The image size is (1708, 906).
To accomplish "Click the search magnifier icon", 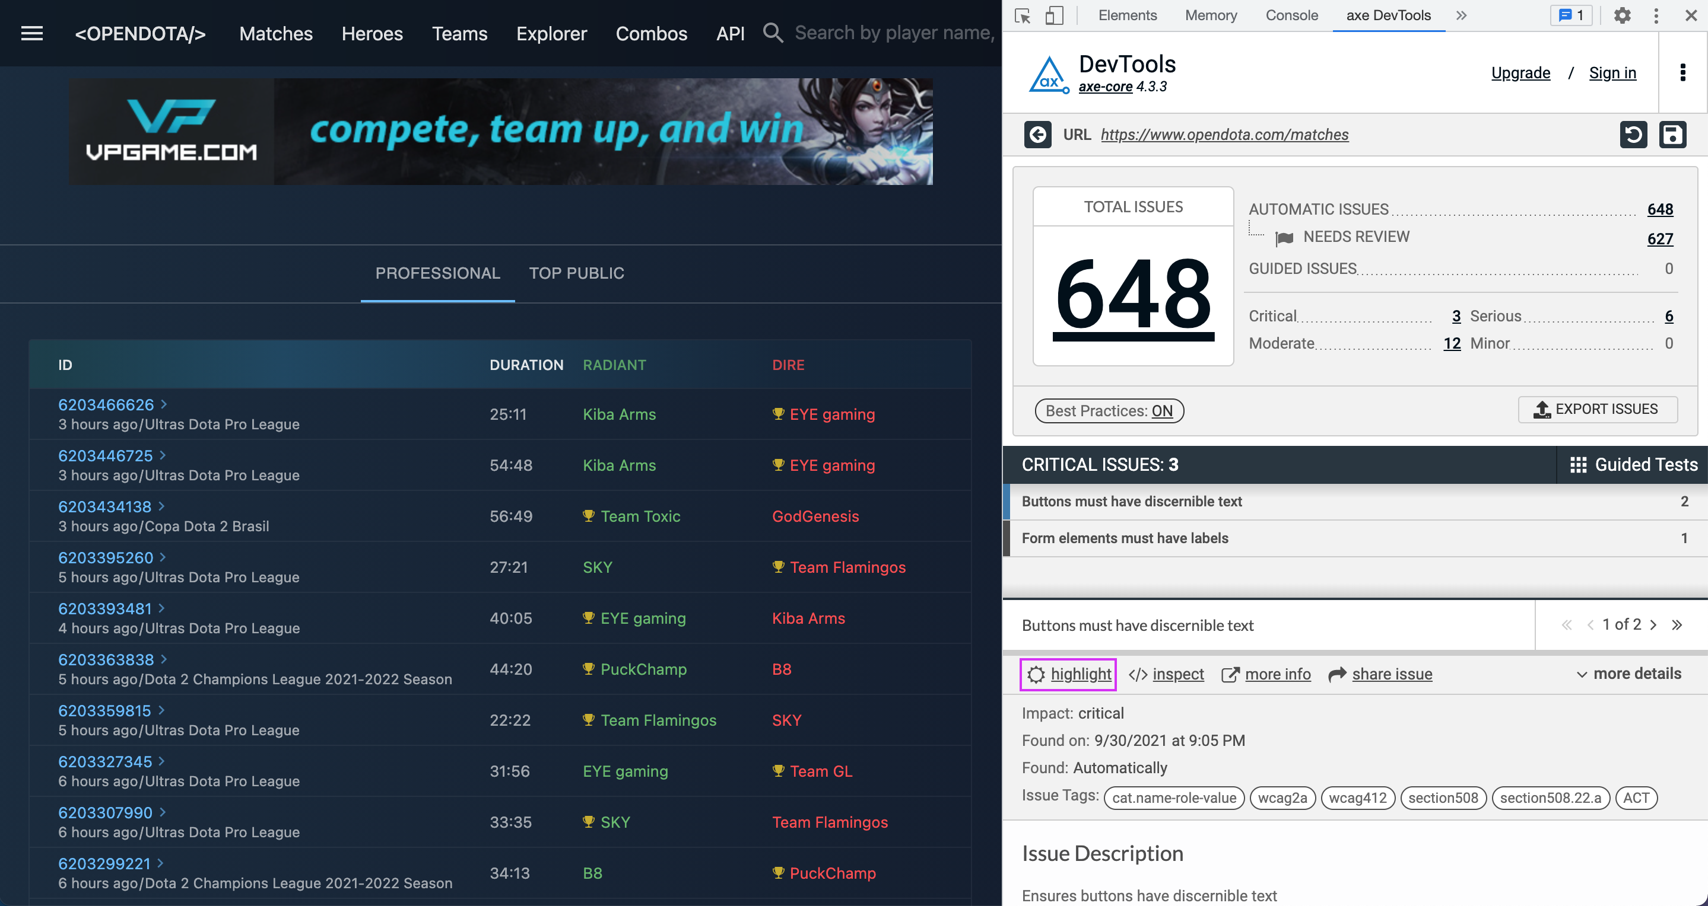I will pos(773,33).
